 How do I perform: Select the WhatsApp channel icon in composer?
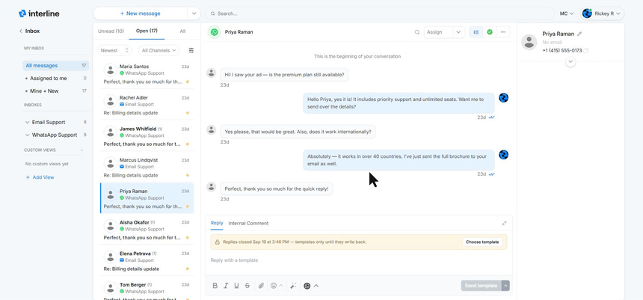(307, 286)
